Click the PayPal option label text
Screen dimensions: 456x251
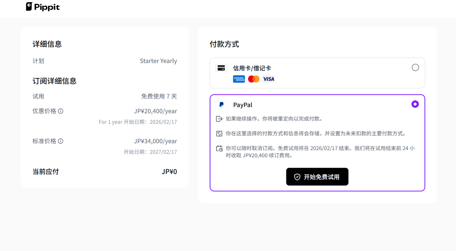click(x=243, y=105)
